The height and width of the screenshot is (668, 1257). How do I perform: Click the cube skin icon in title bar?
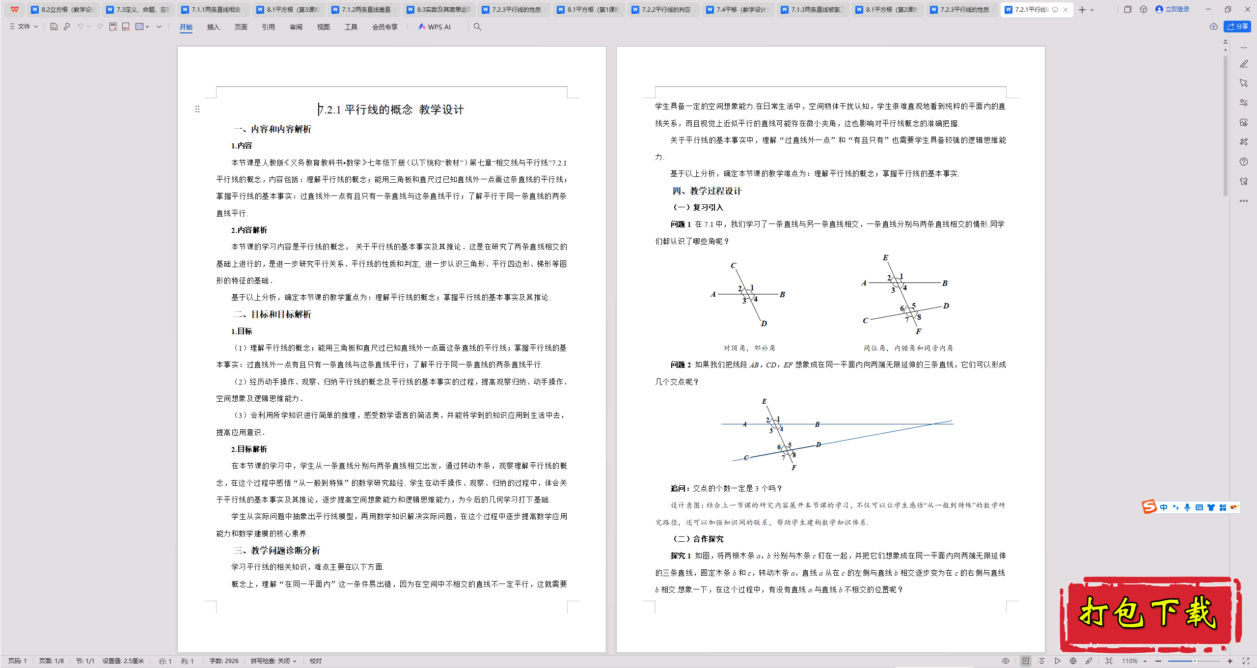pos(1144,9)
